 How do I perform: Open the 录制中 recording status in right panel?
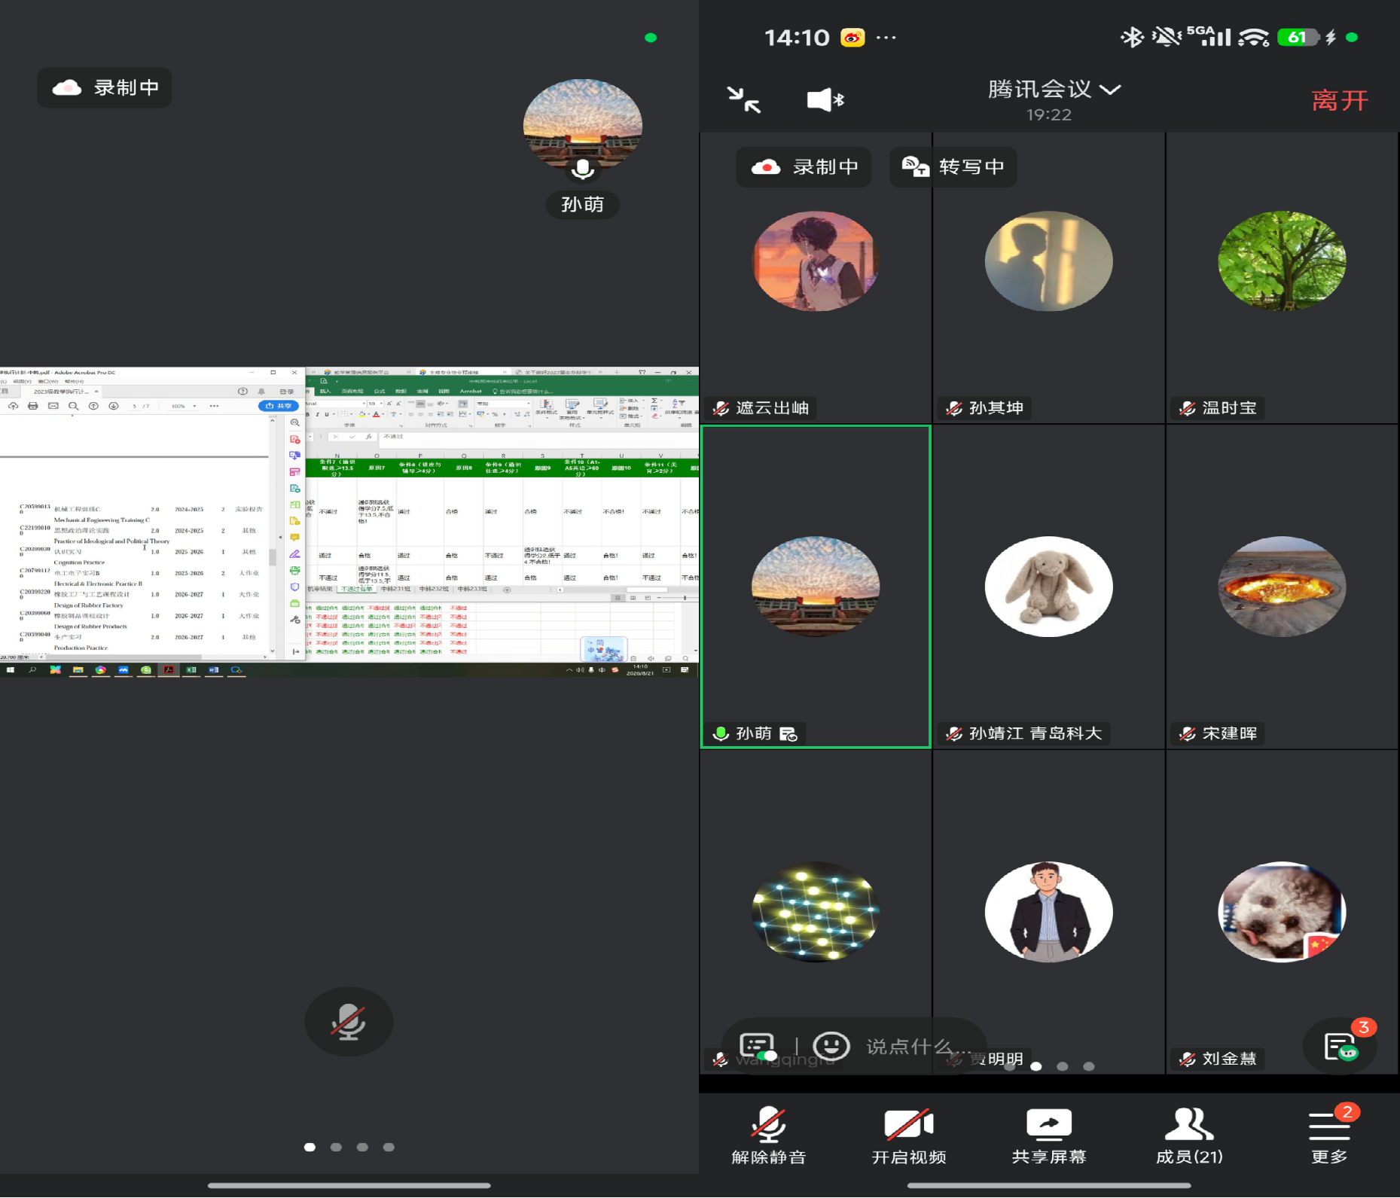(x=804, y=166)
